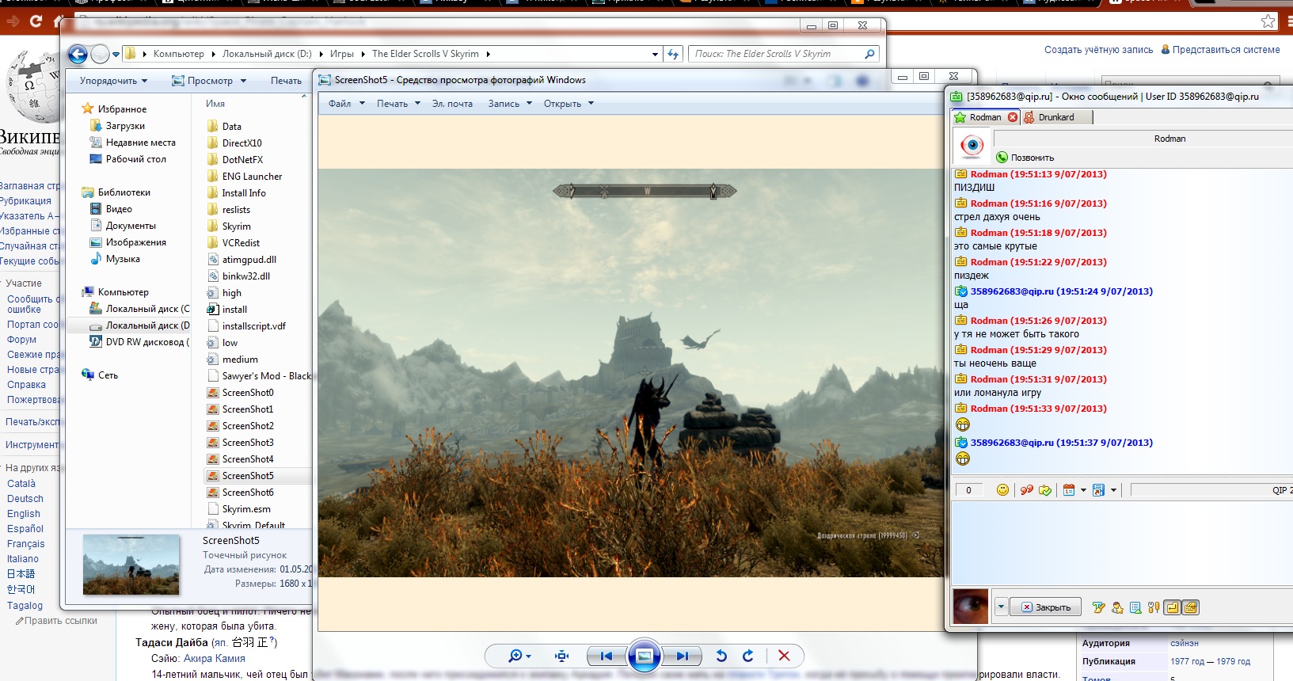Open the zoom magnifier in photo viewer

coord(519,656)
